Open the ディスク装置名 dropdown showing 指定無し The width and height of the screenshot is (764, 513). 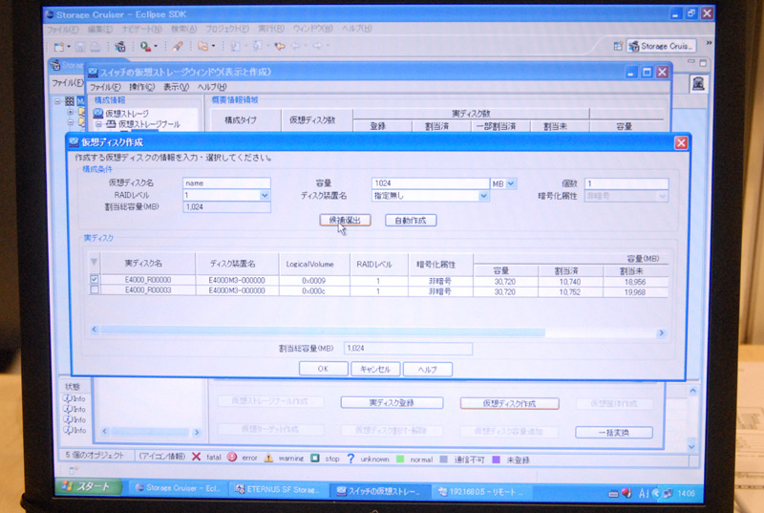483,196
